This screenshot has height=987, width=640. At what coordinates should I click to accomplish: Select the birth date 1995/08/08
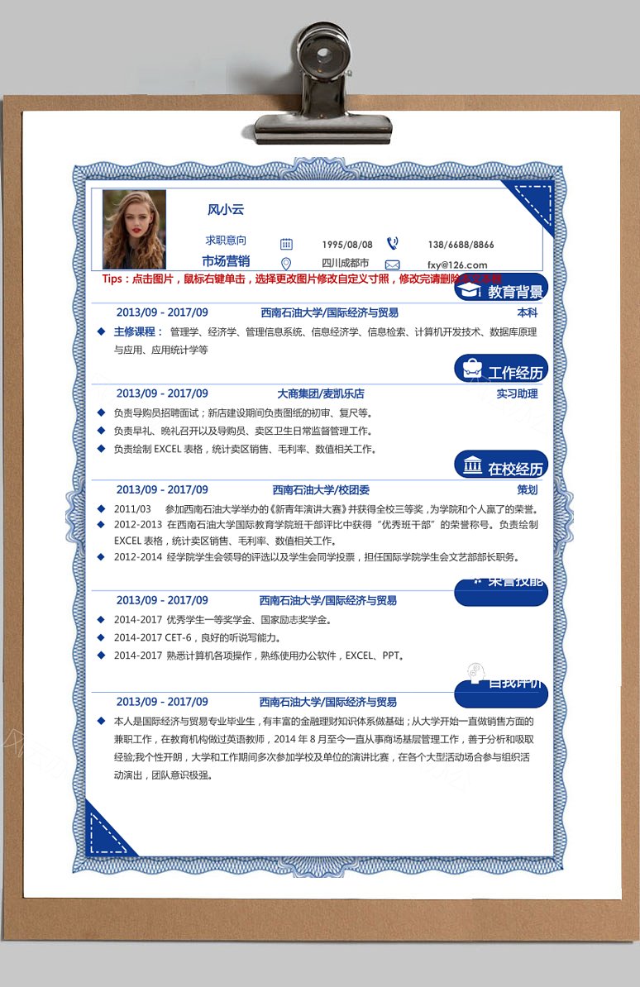point(347,245)
